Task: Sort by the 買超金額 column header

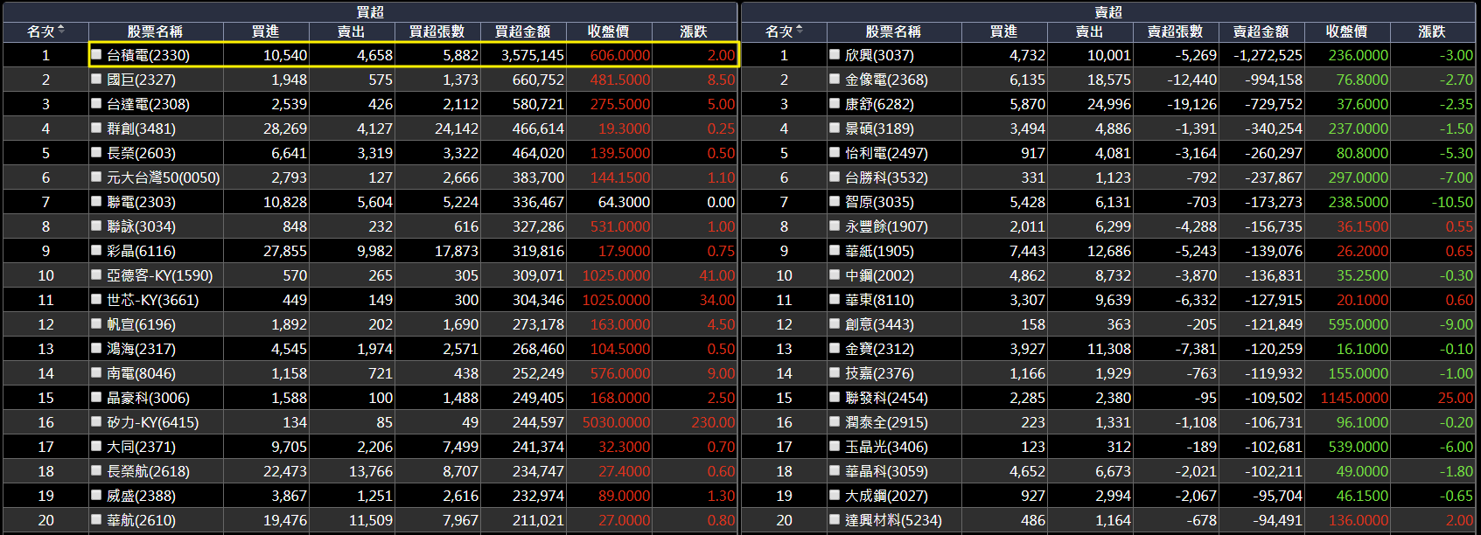Action: [522, 31]
